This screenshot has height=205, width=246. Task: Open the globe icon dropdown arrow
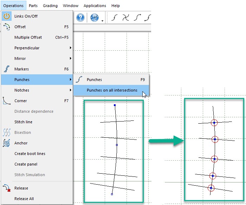[102, 21]
